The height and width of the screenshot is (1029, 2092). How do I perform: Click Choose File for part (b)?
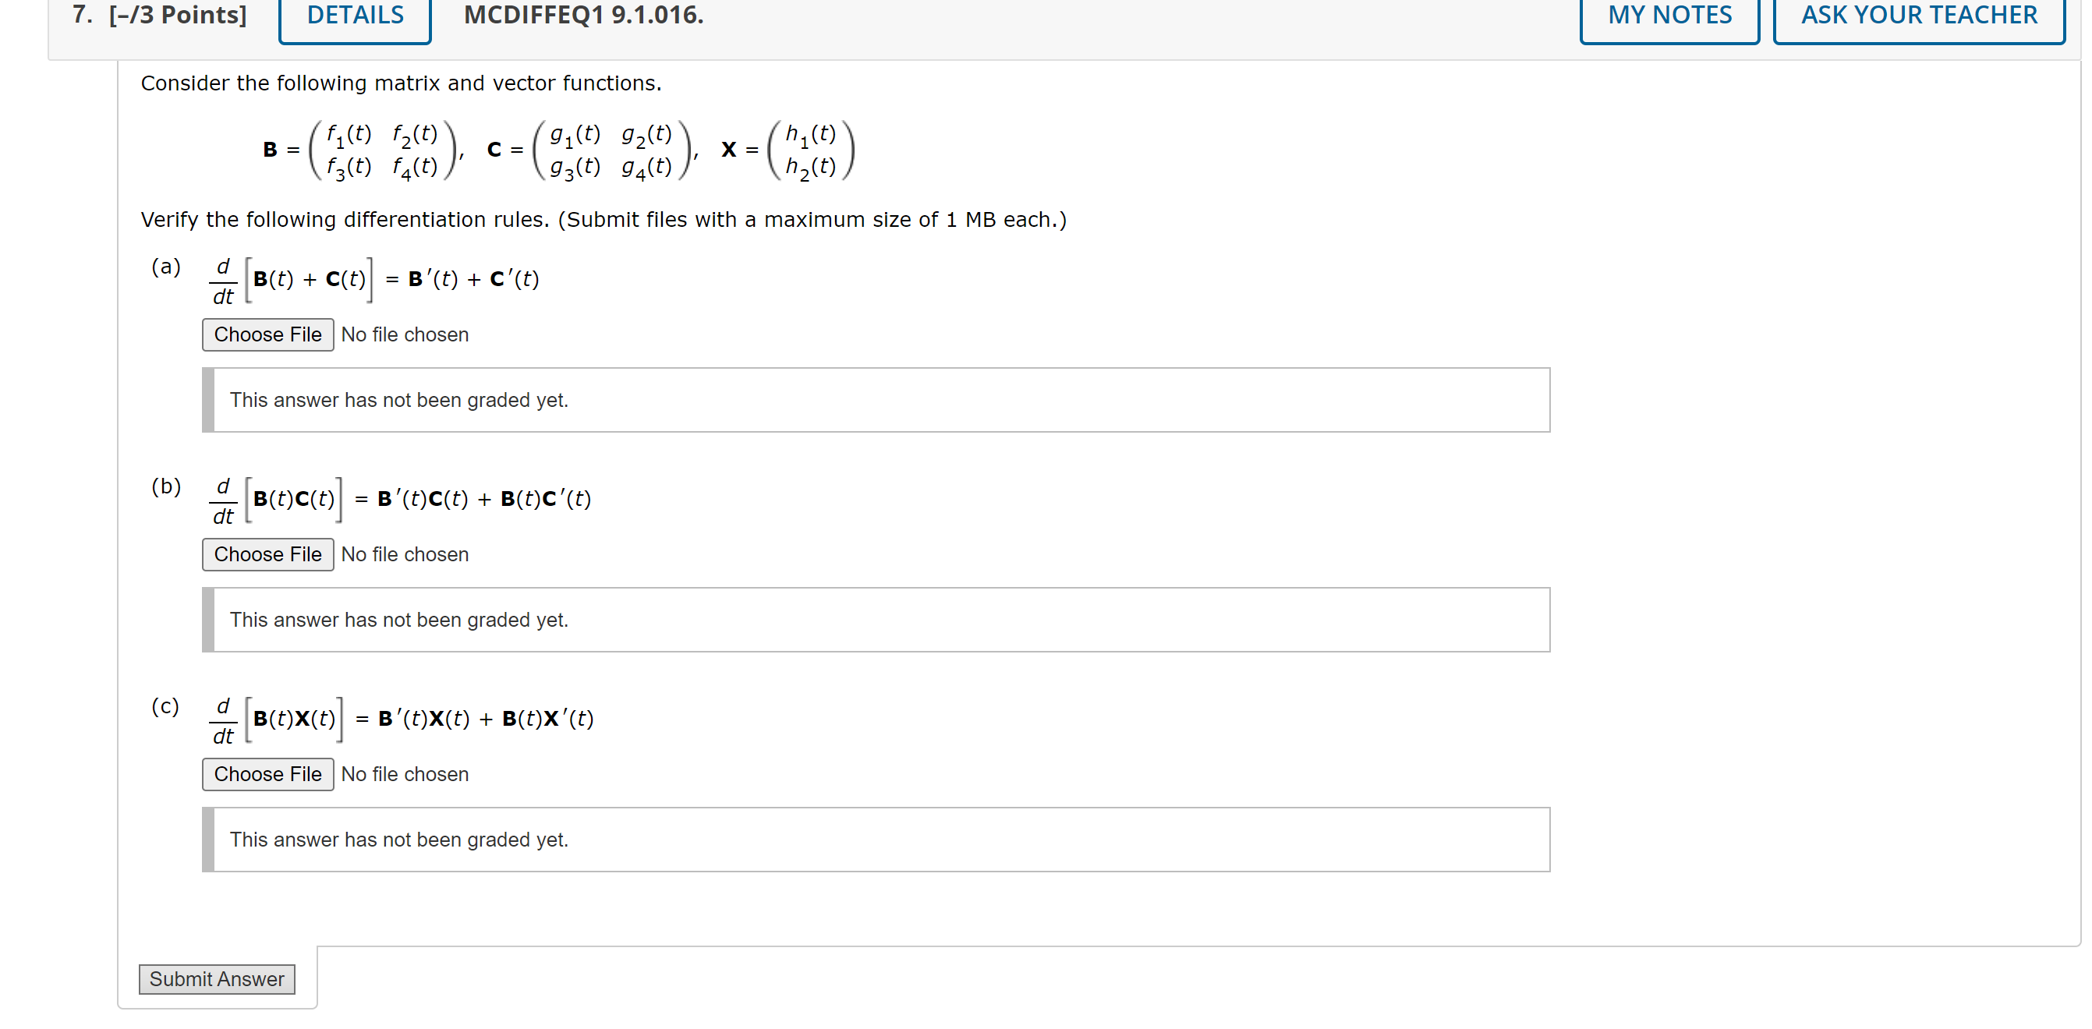tap(267, 555)
